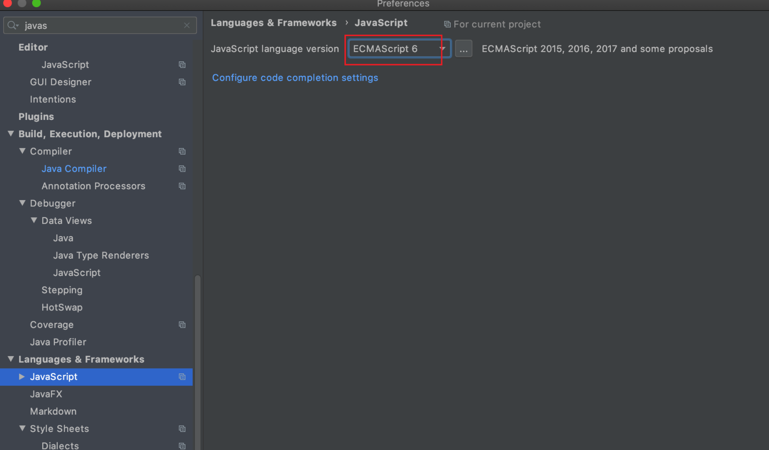This screenshot has height=450, width=769.
Task: Click the 'JavaScript language version' label
Action: [275, 49]
